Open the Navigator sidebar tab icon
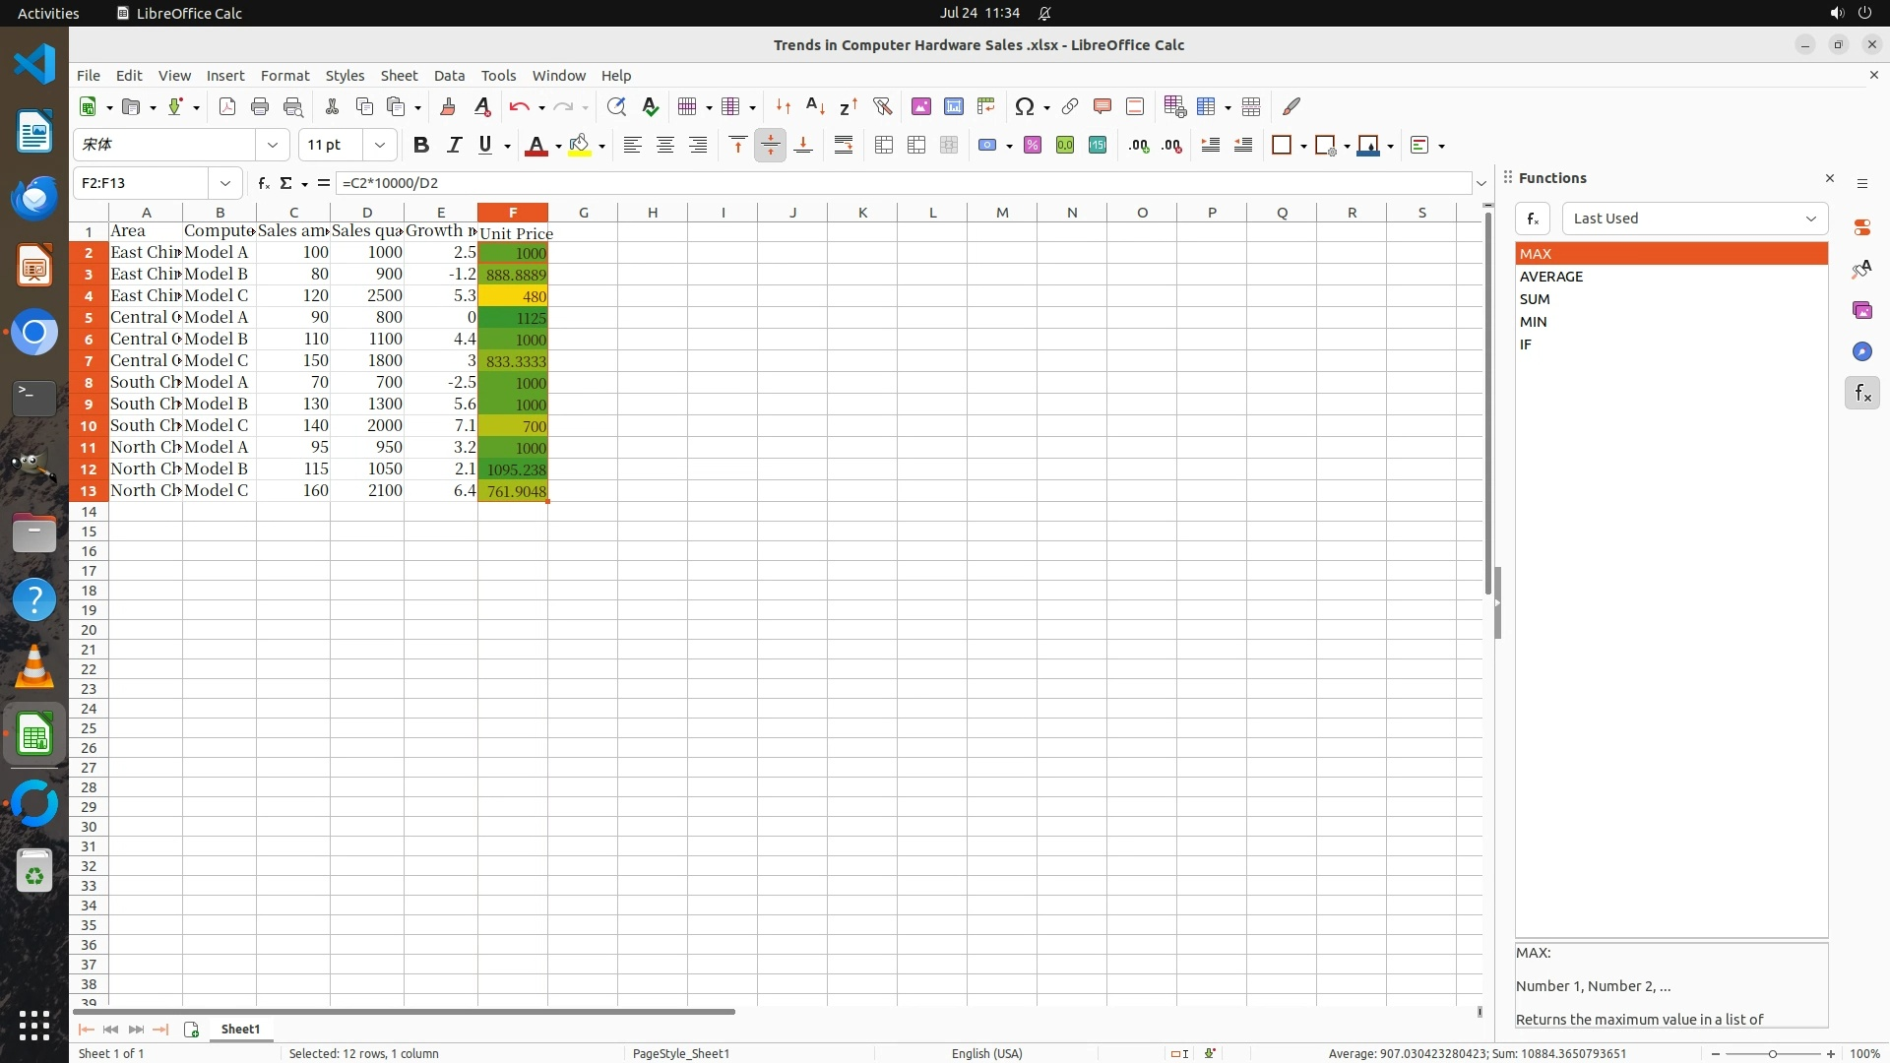 pyautogui.click(x=1861, y=351)
